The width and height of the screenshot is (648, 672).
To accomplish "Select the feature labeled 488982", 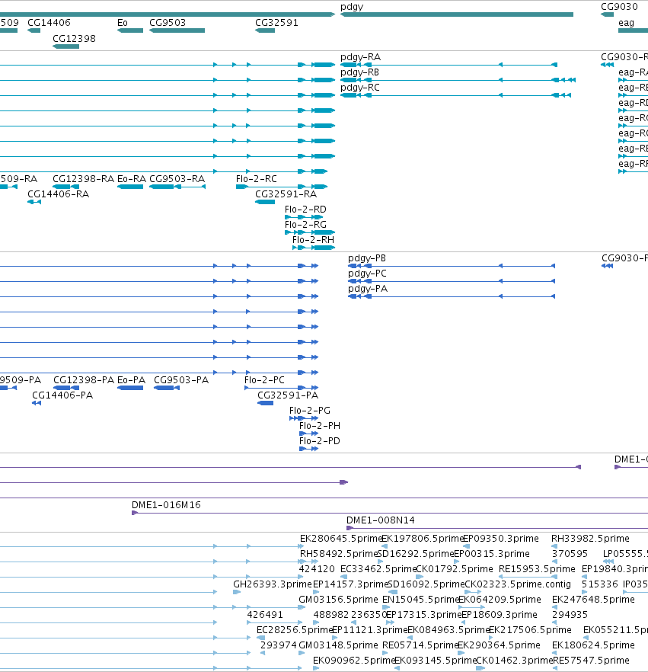I will [331, 615].
